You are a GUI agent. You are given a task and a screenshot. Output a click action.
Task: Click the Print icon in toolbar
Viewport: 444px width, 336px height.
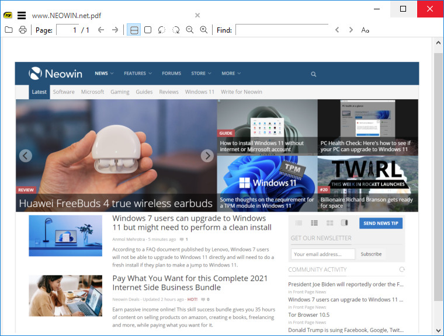(23, 30)
